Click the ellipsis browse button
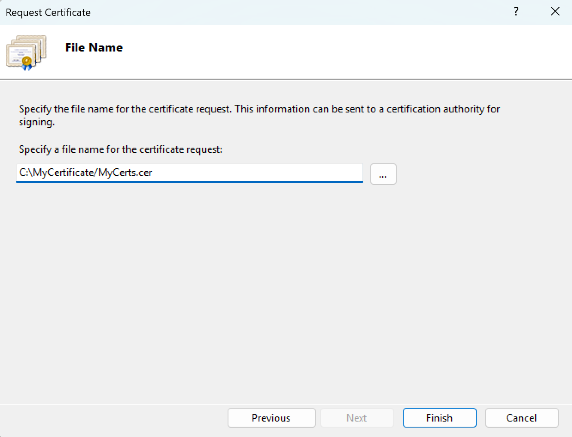Image resolution: width=572 pixels, height=437 pixels. [383, 174]
